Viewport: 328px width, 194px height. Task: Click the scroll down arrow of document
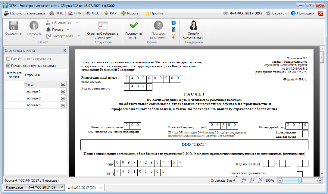pyautogui.click(x=322, y=174)
